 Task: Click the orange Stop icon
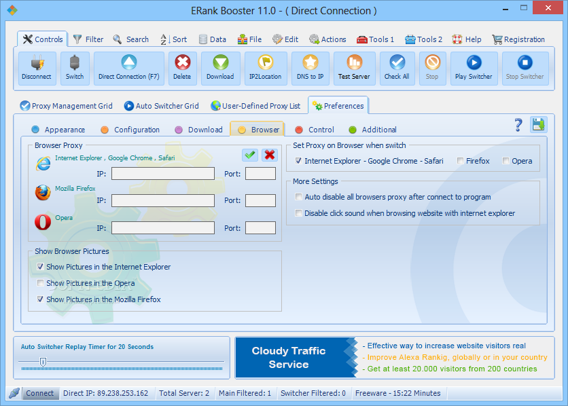point(433,62)
